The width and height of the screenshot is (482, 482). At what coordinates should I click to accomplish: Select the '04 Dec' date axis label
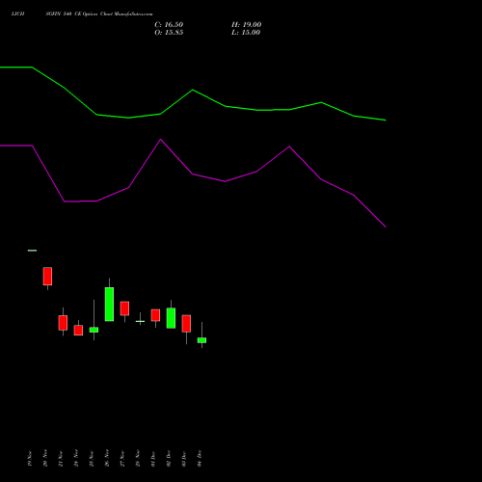(200, 459)
